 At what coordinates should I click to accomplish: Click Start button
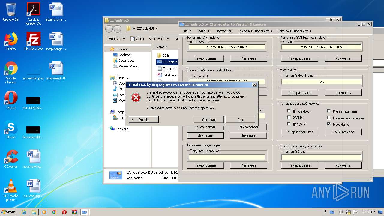tap(8, 212)
